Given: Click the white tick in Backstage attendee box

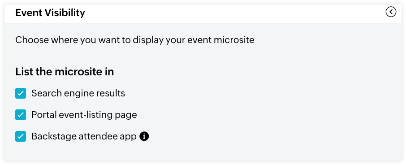Looking at the screenshot, I should pos(21,136).
